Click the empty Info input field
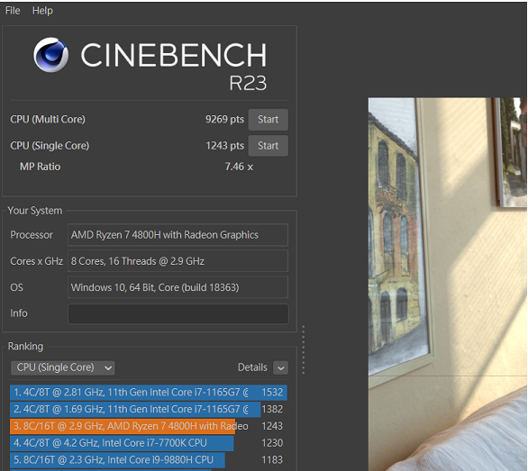This screenshot has height=471, width=528. 178,313
